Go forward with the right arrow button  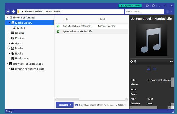(13, 12)
